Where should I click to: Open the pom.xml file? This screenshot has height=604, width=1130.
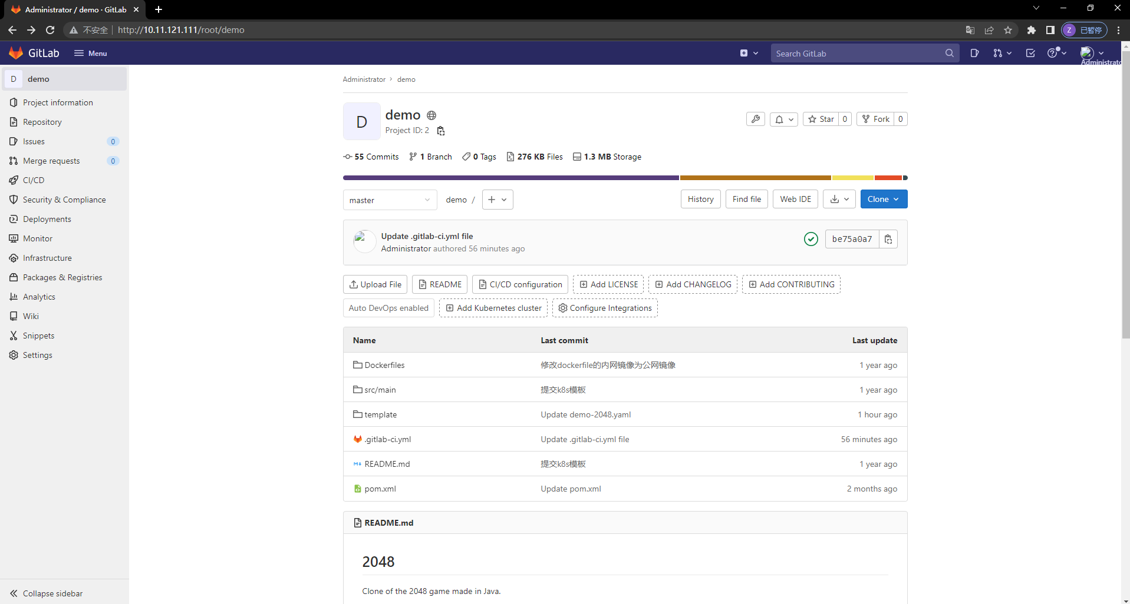click(380, 489)
